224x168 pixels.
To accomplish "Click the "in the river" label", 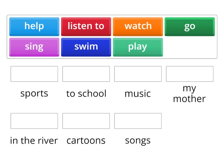I will tap(34, 140).
